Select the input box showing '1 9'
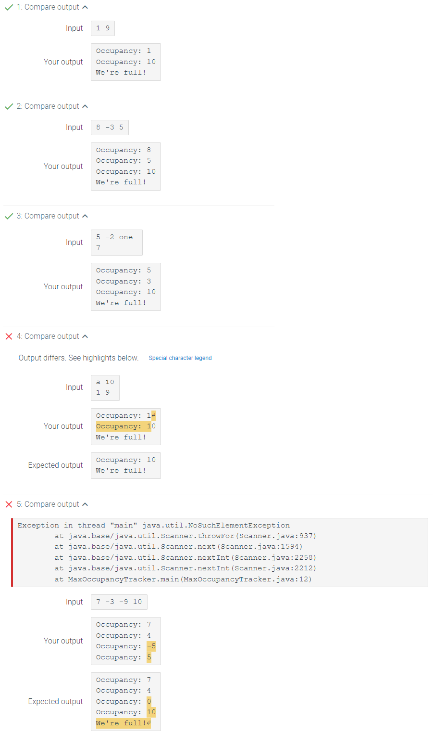The width and height of the screenshot is (433, 733). click(x=102, y=28)
